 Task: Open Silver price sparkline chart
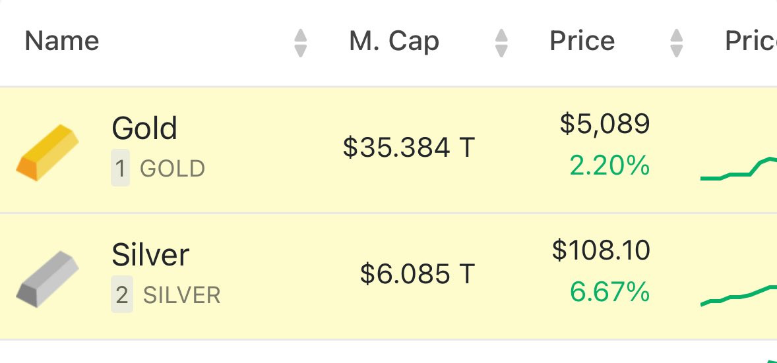(738, 295)
